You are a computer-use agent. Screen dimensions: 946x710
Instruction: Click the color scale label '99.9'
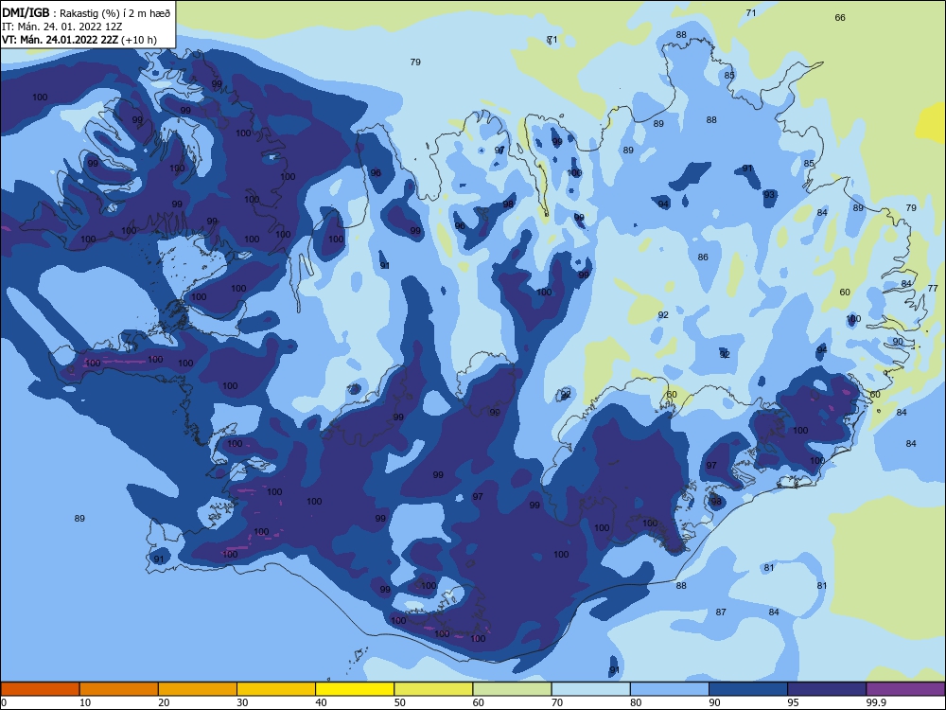(x=875, y=702)
